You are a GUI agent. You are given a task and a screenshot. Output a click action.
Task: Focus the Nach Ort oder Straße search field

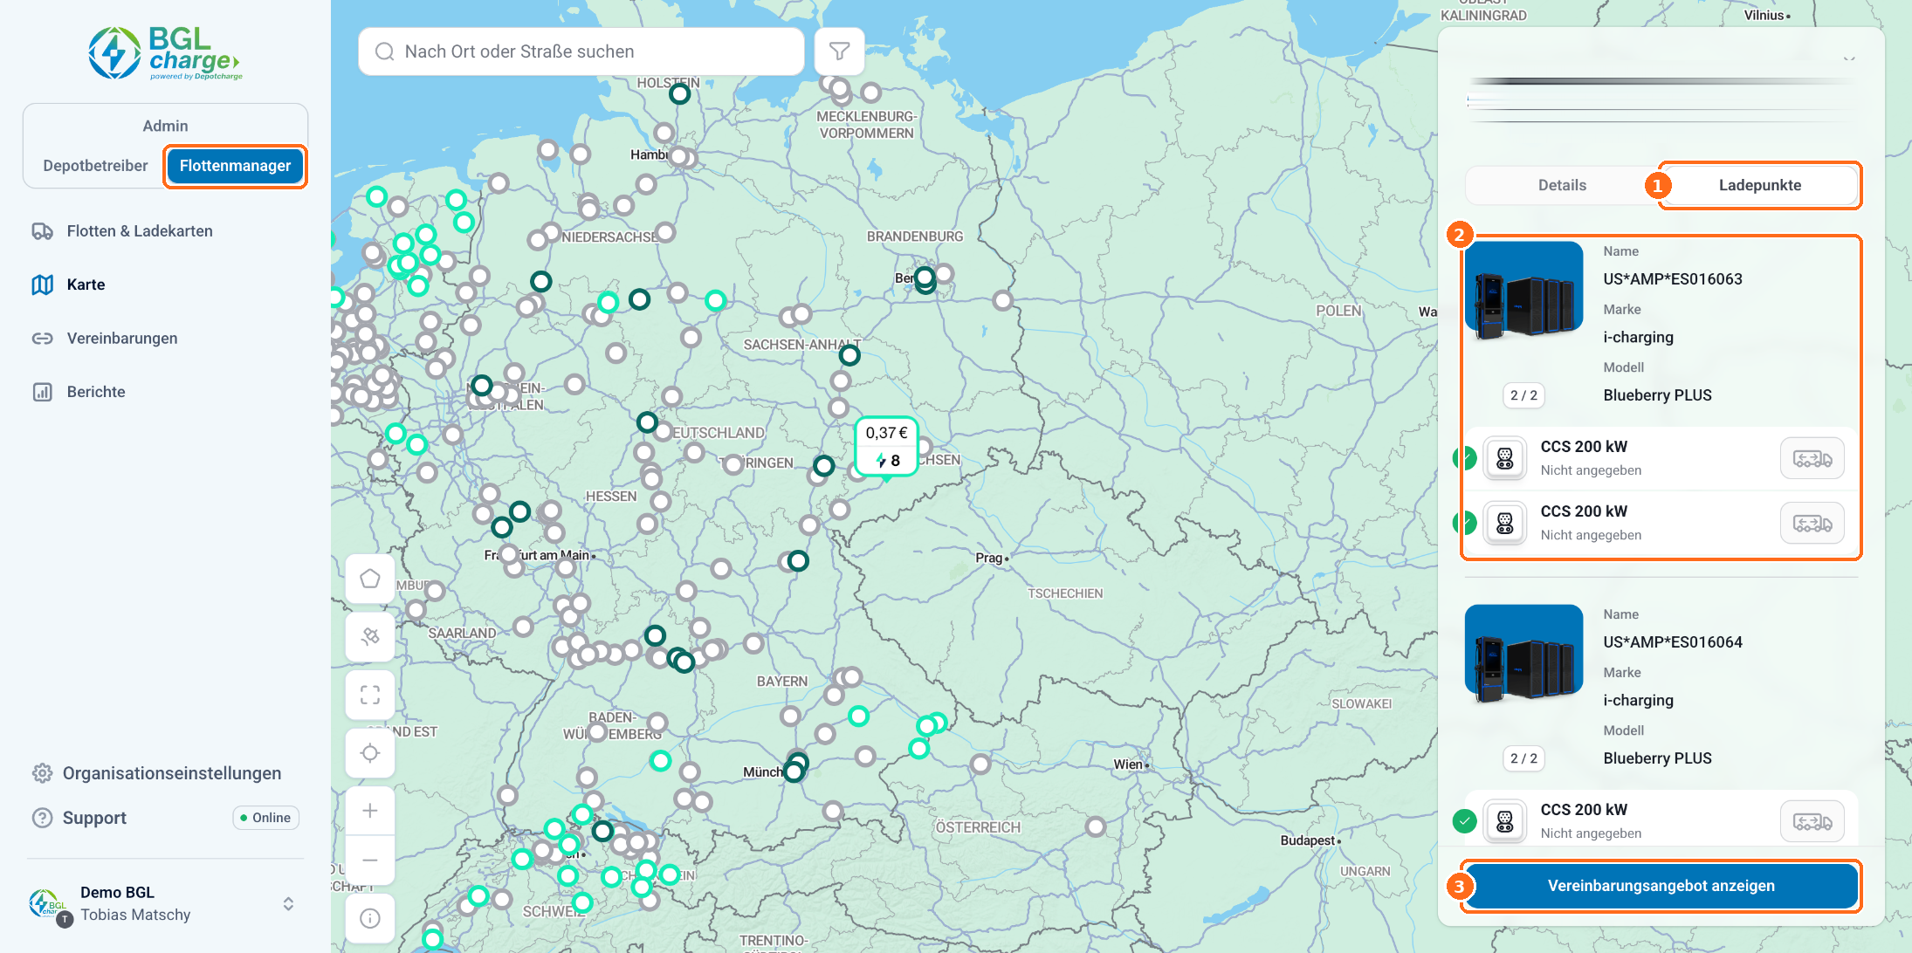click(x=581, y=51)
